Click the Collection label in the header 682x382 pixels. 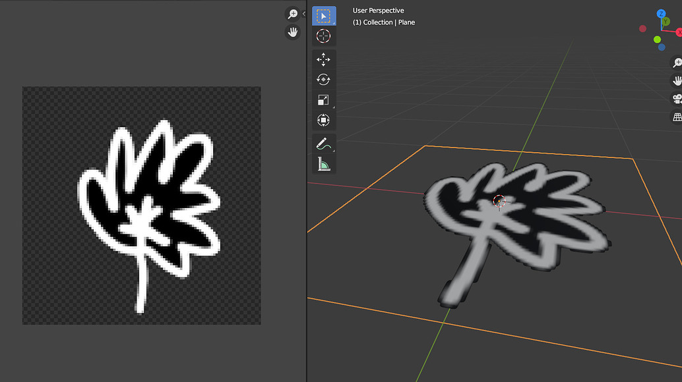pos(378,22)
